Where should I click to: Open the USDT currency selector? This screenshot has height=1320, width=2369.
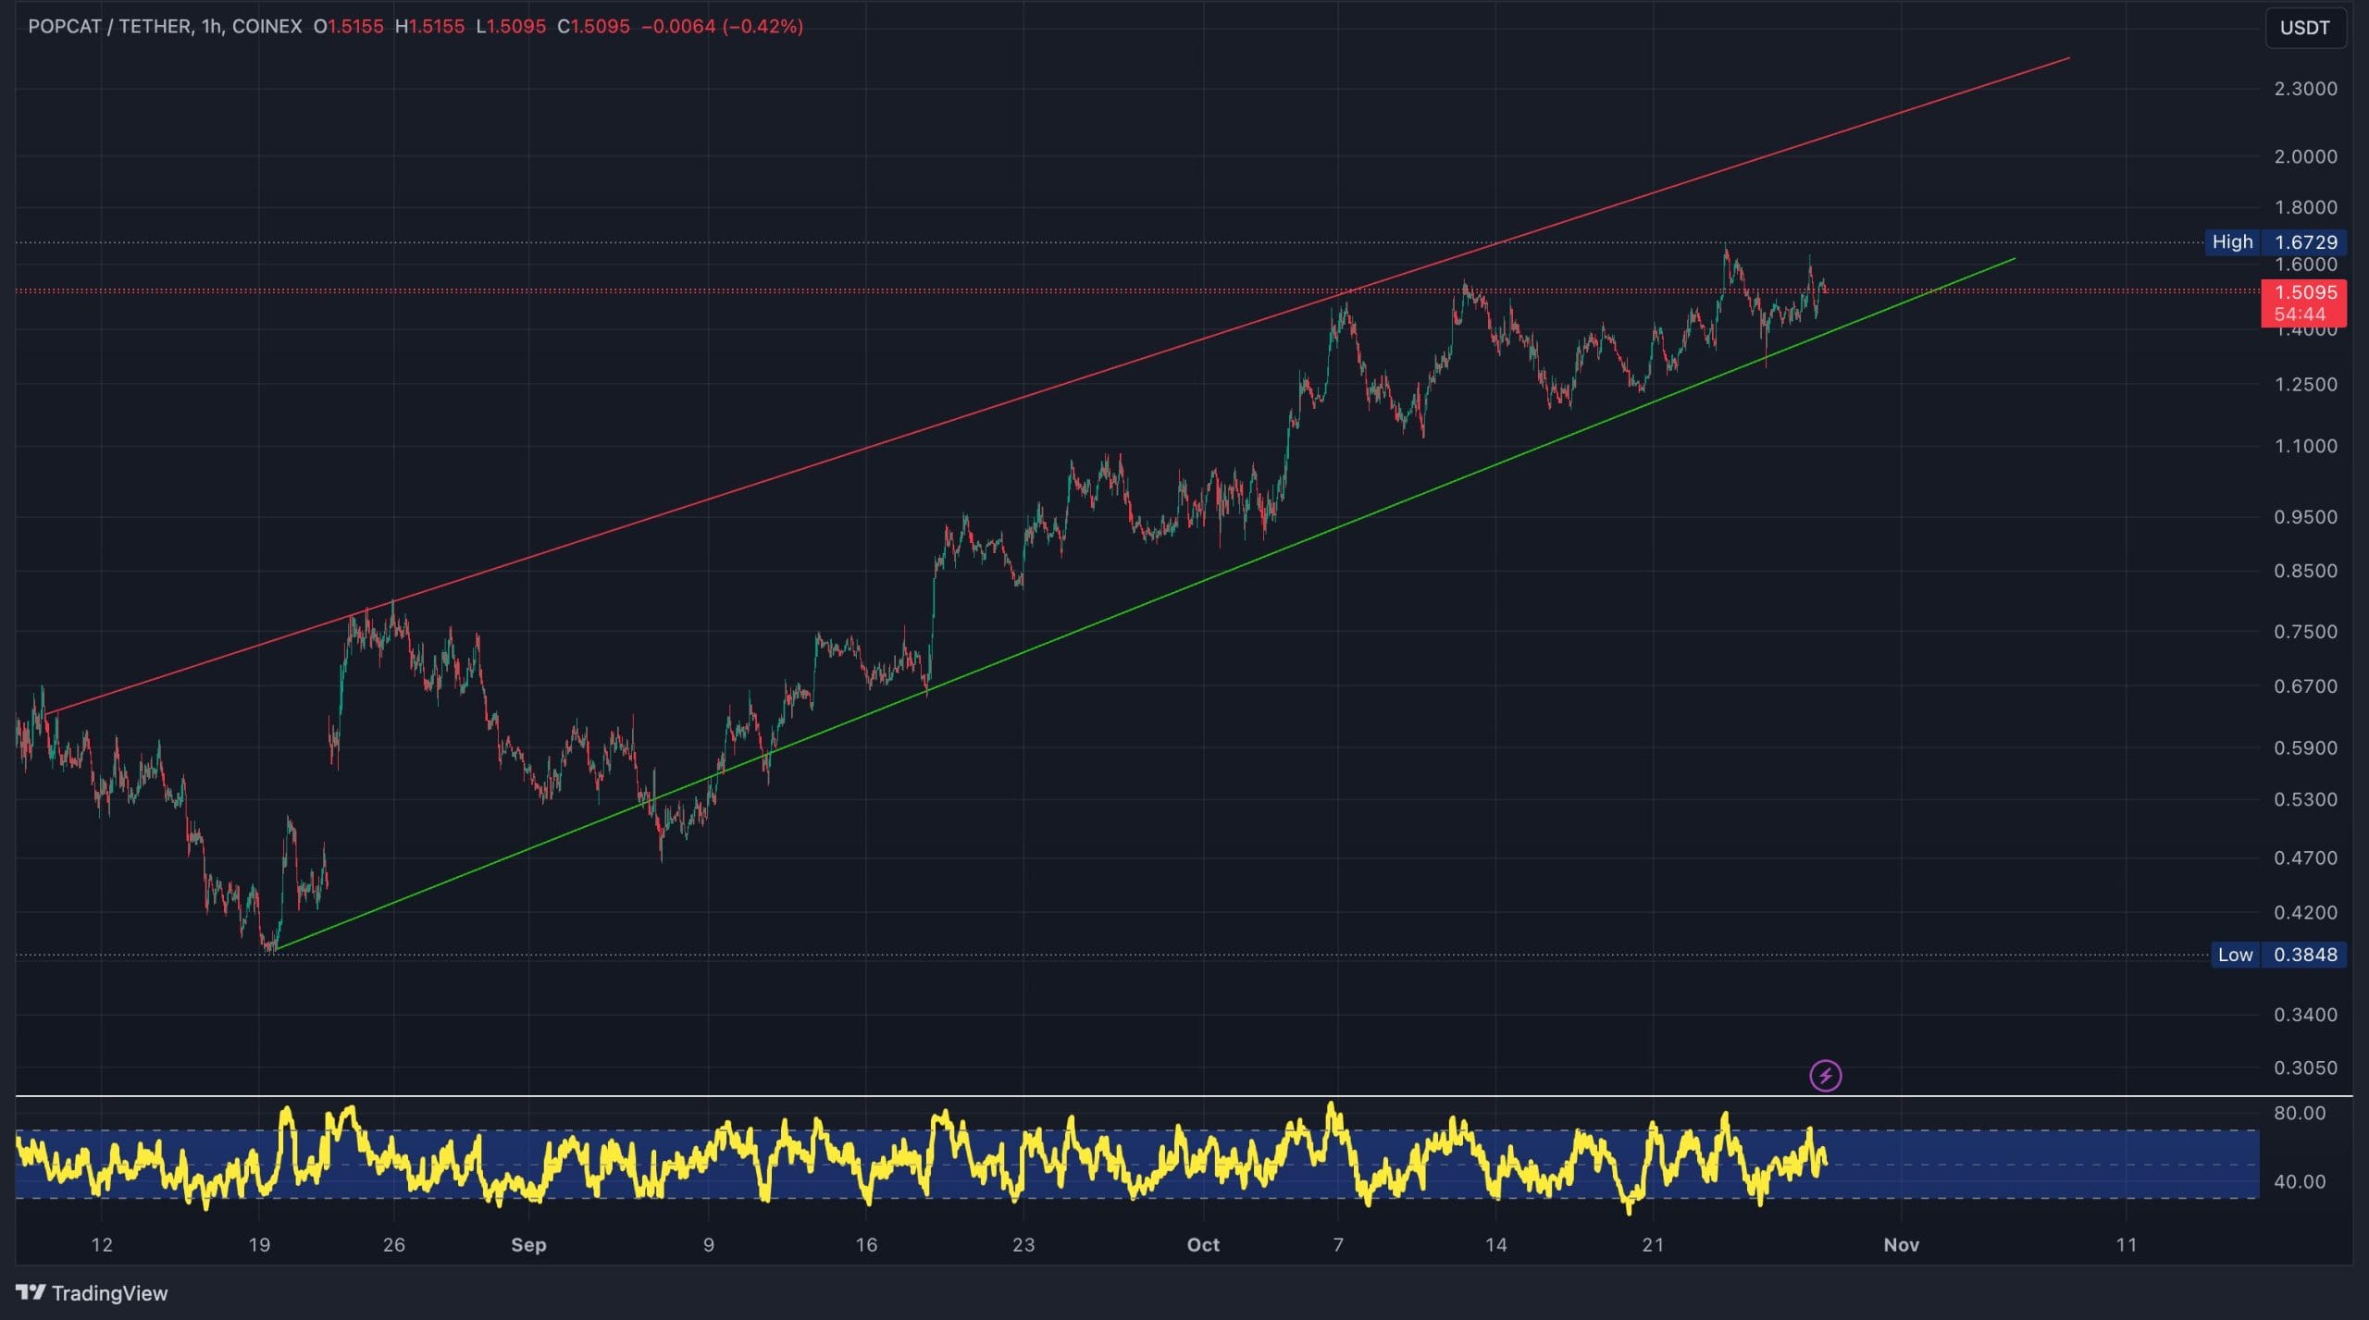point(2304,28)
